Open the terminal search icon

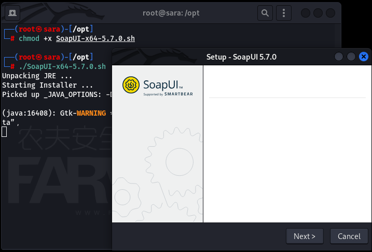[x=265, y=13]
